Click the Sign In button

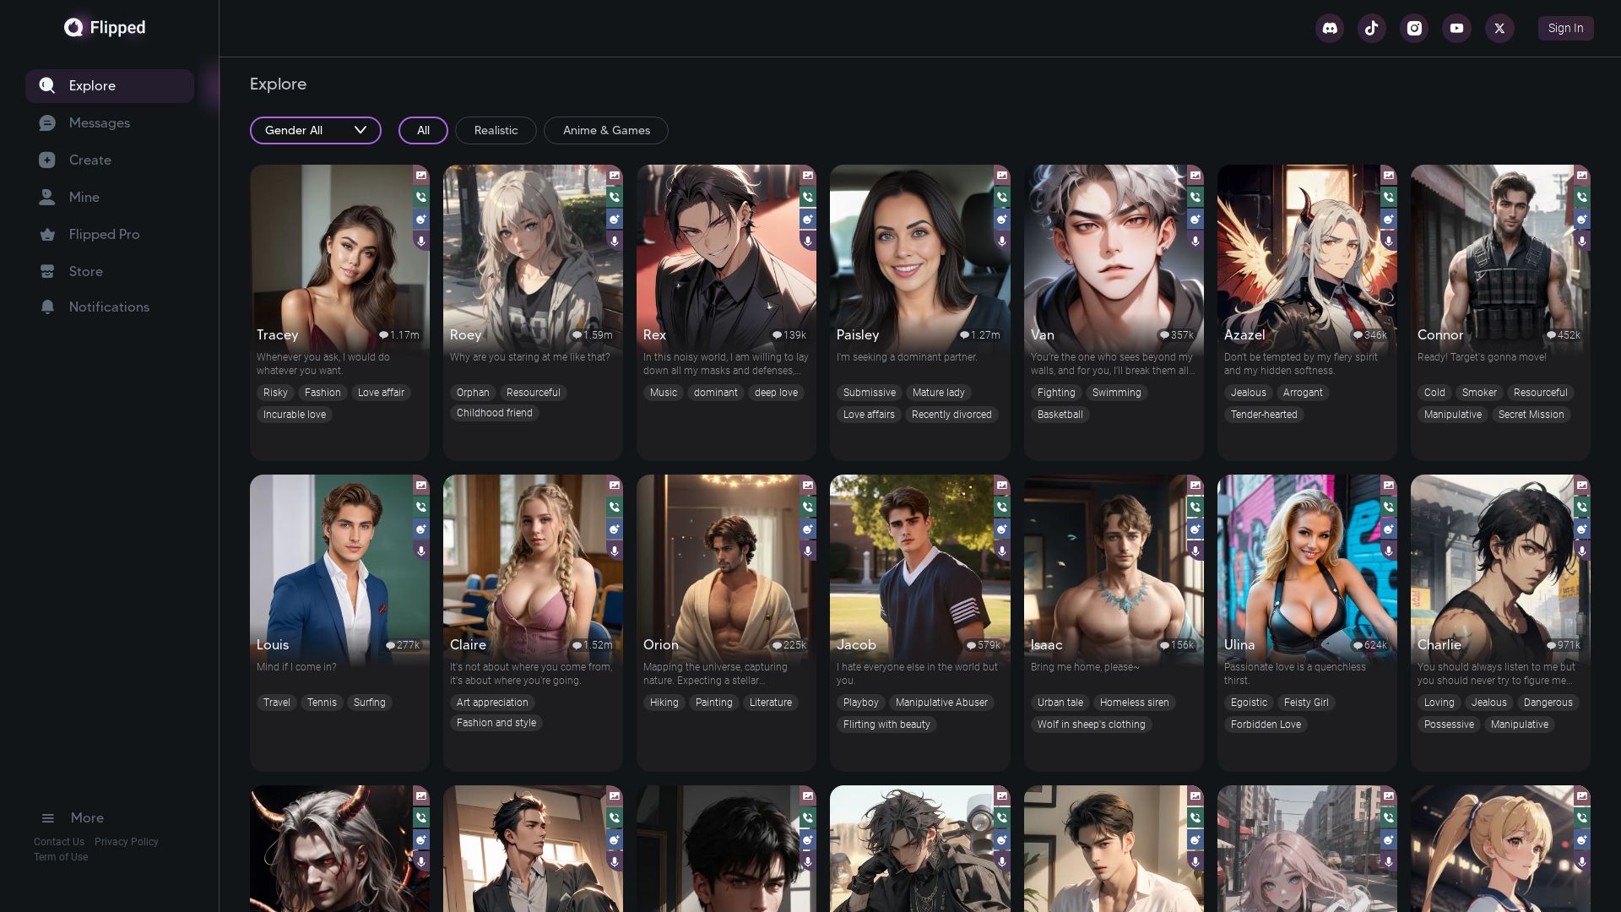pos(1565,28)
